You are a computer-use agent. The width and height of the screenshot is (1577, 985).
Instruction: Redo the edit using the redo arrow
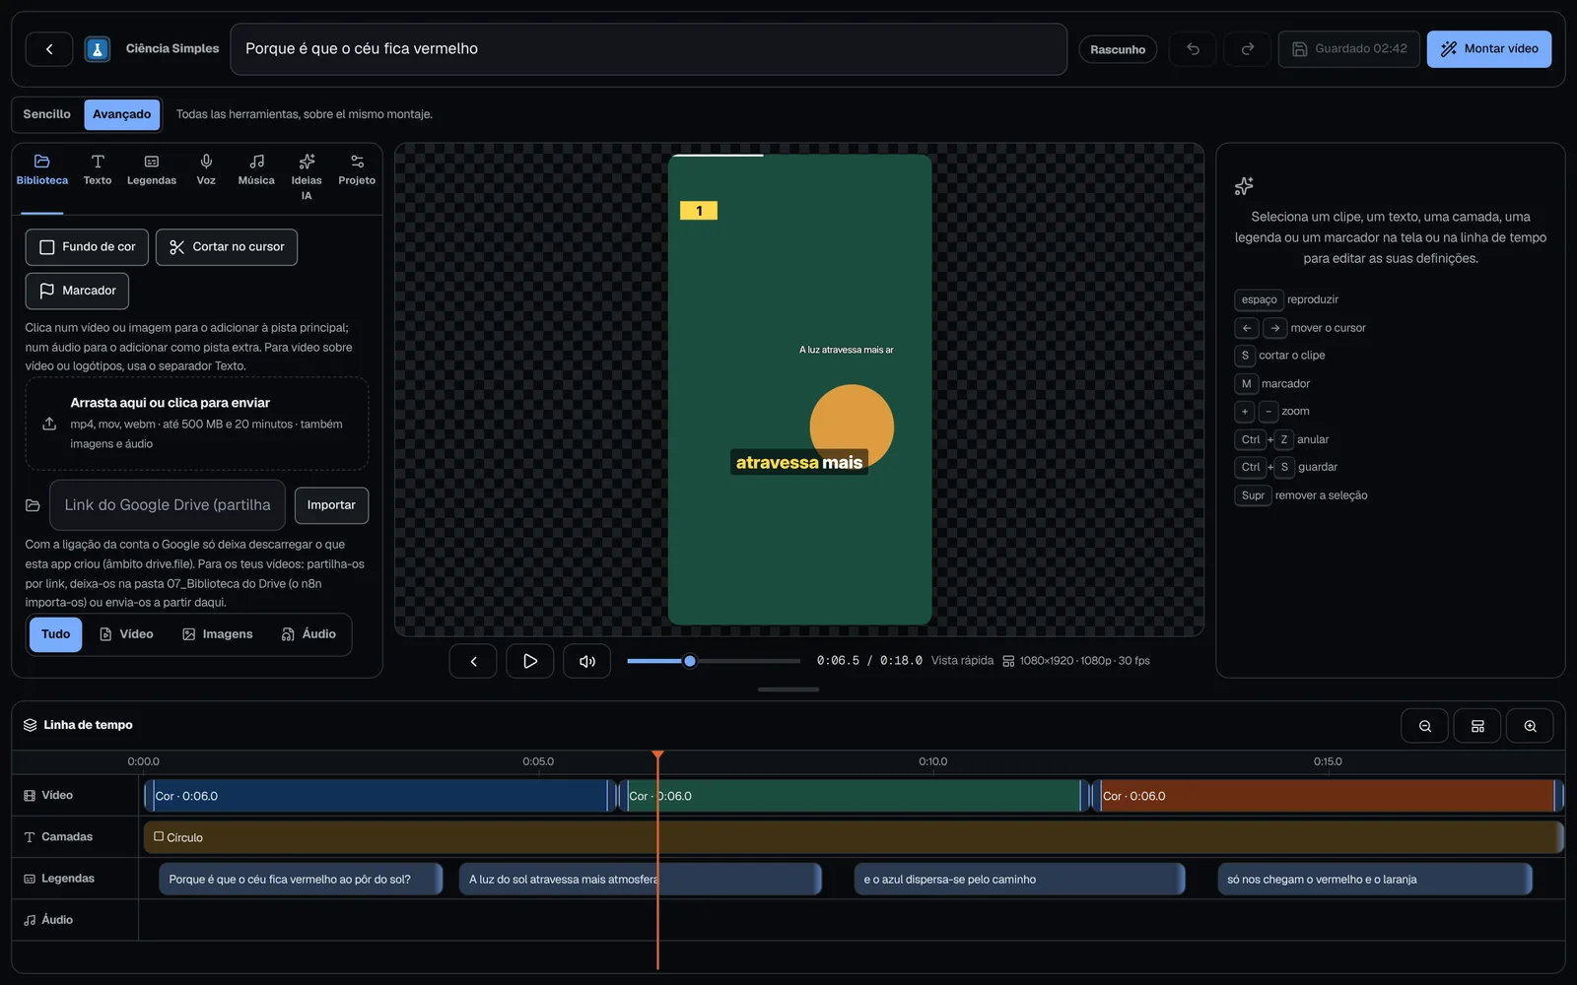click(1247, 49)
